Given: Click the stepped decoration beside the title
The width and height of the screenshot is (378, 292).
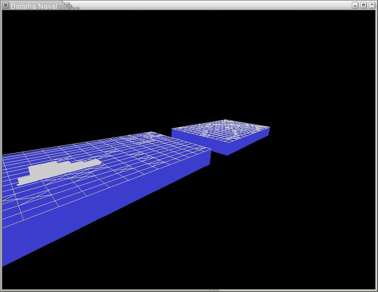Looking at the screenshot, I should (70, 6).
